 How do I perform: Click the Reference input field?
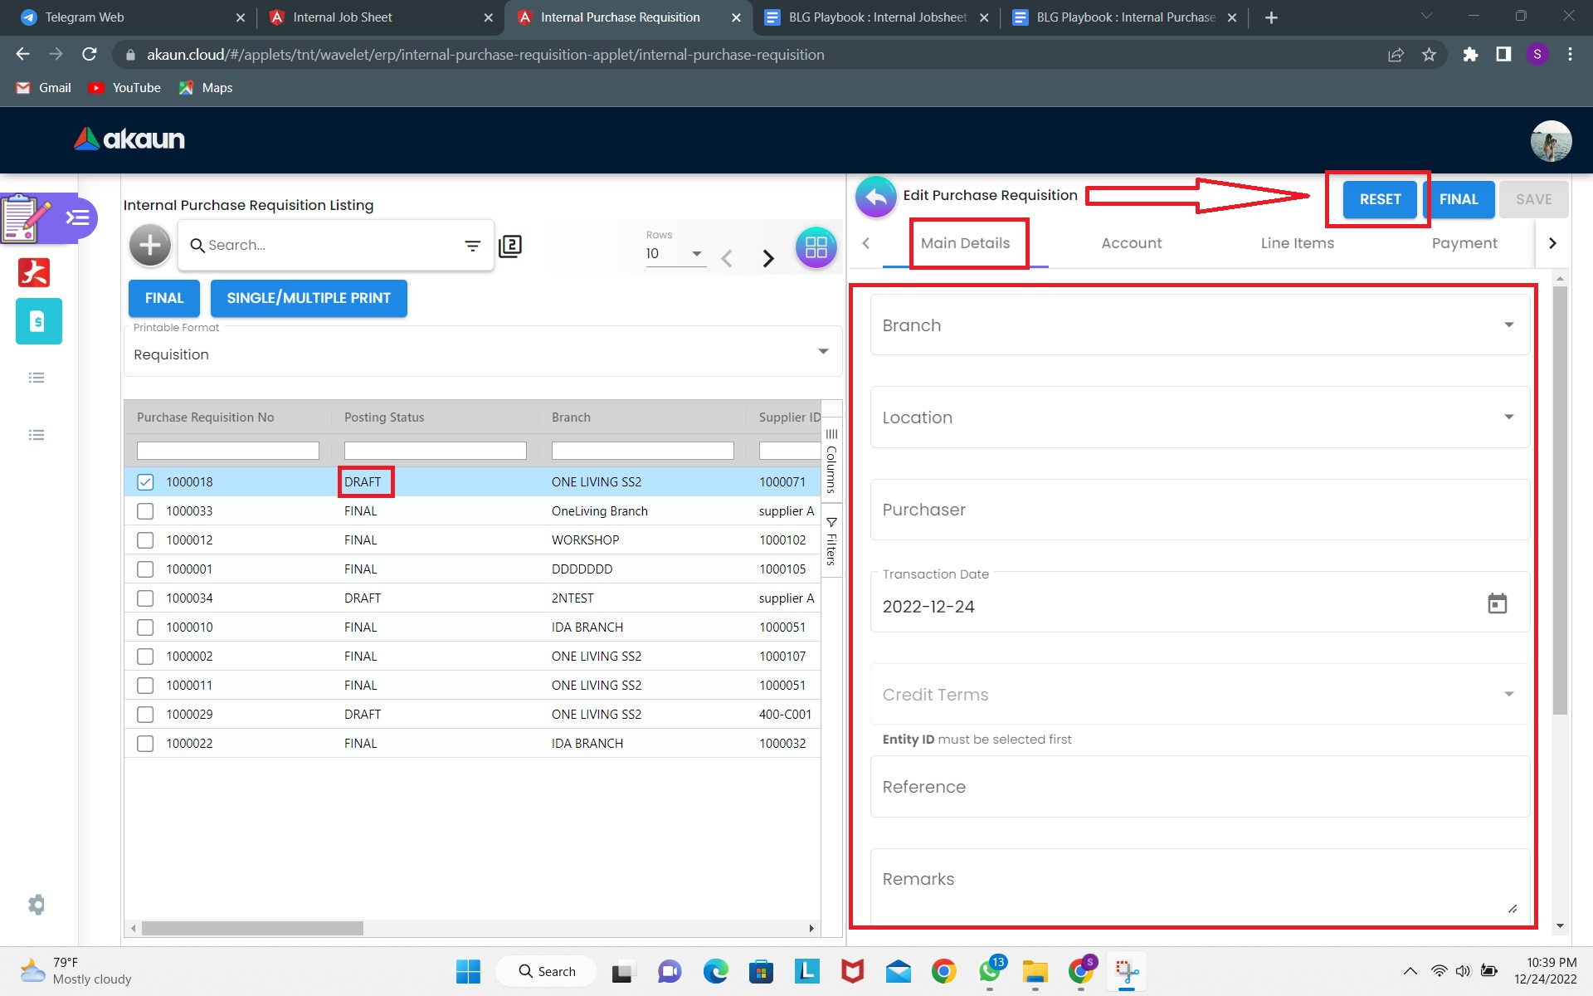click(1199, 787)
